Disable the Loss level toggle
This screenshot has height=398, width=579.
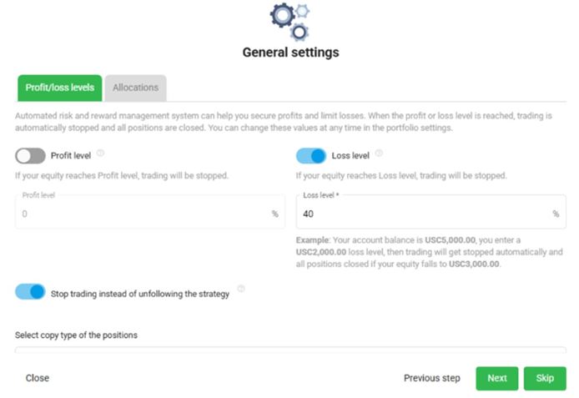(311, 155)
